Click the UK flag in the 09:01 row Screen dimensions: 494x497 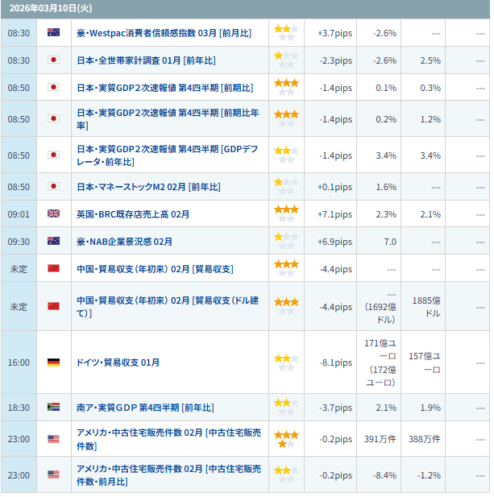pyautogui.click(x=54, y=214)
